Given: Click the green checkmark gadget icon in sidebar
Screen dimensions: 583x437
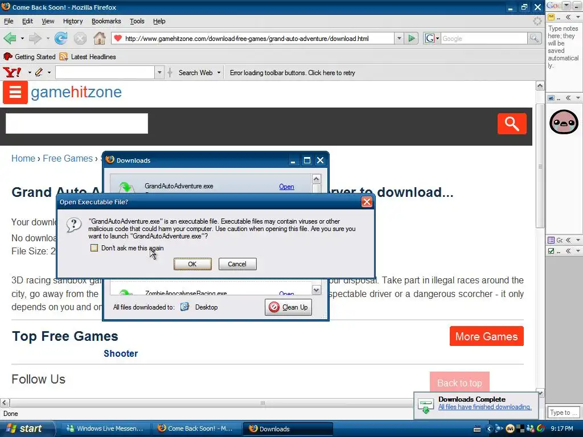Looking at the screenshot, I should [x=551, y=251].
